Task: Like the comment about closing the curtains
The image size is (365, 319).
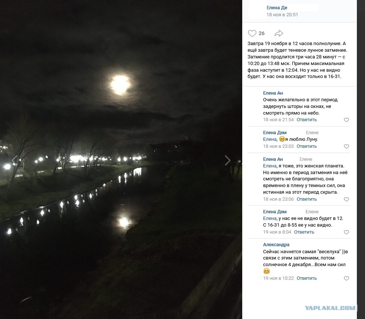Action: point(347,120)
